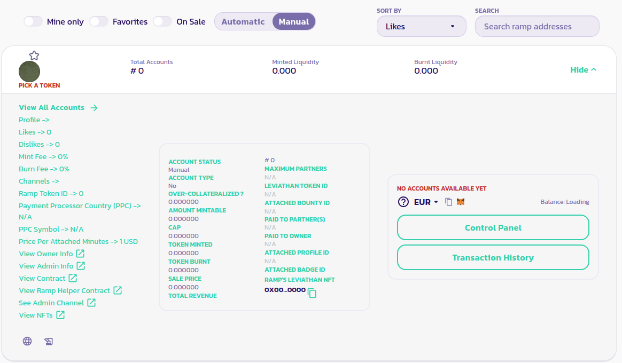The image size is (622, 363).
Task: Toggle the Mine only switch
Action: (x=33, y=22)
